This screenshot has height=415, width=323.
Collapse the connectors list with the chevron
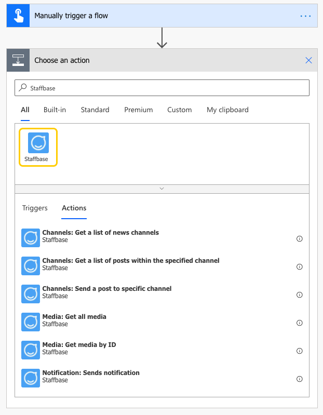coord(162,189)
